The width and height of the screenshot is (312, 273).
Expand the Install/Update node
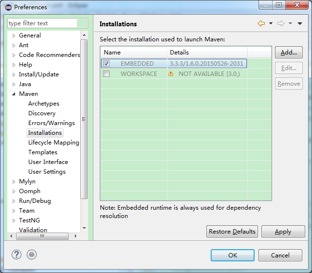14,74
